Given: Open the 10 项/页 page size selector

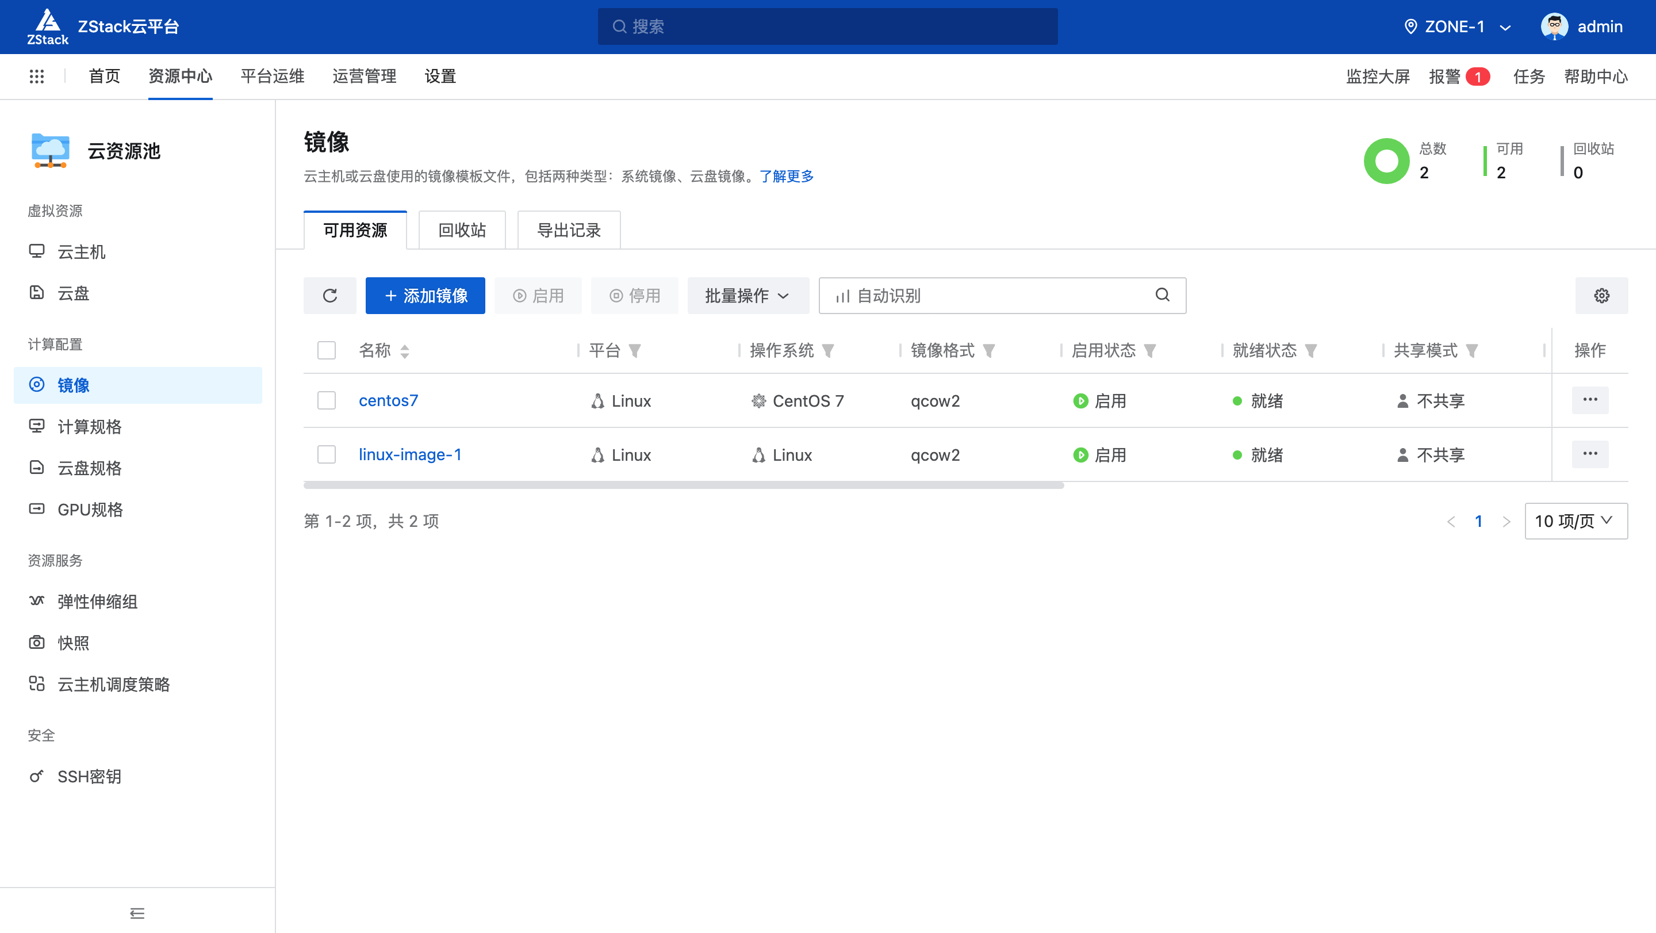Looking at the screenshot, I should pos(1575,522).
